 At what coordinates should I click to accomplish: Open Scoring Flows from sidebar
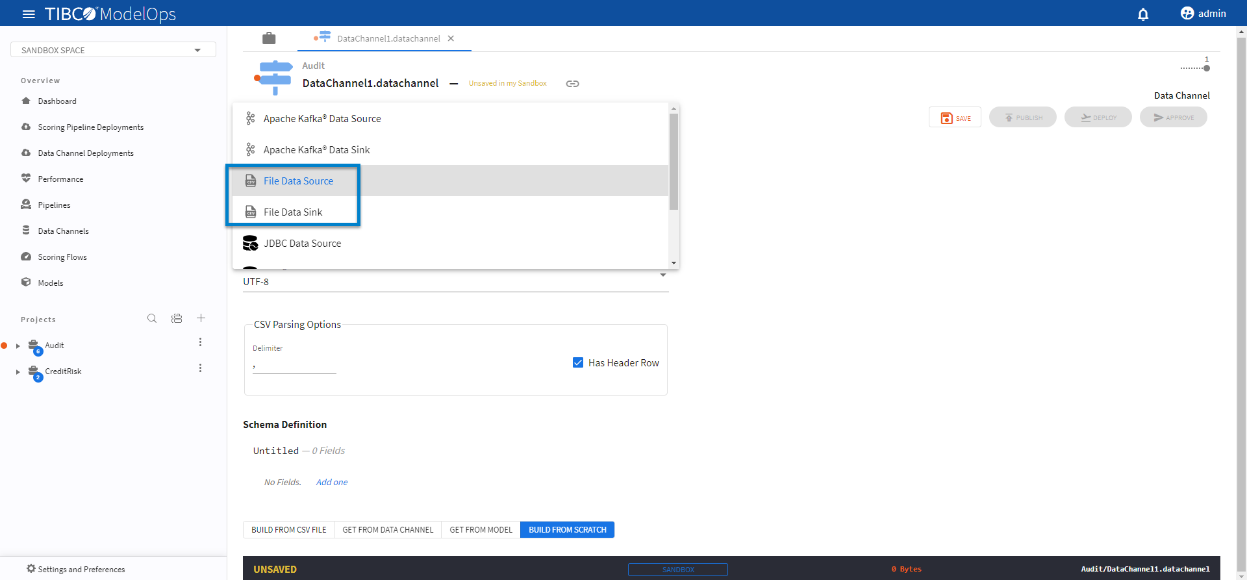(x=62, y=257)
